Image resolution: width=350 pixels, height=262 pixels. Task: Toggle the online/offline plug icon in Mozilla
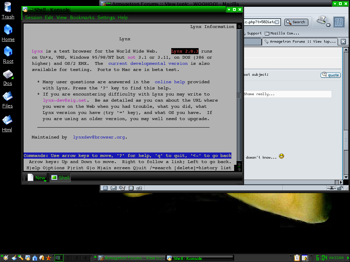click(x=332, y=188)
